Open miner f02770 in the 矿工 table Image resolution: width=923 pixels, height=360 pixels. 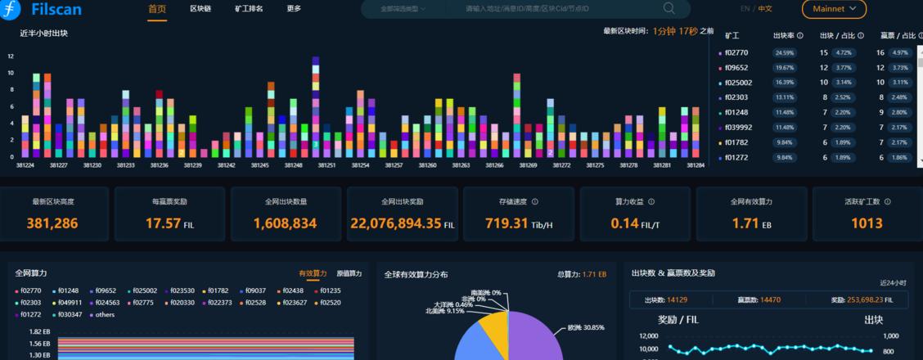pyautogui.click(x=736, y=53)
